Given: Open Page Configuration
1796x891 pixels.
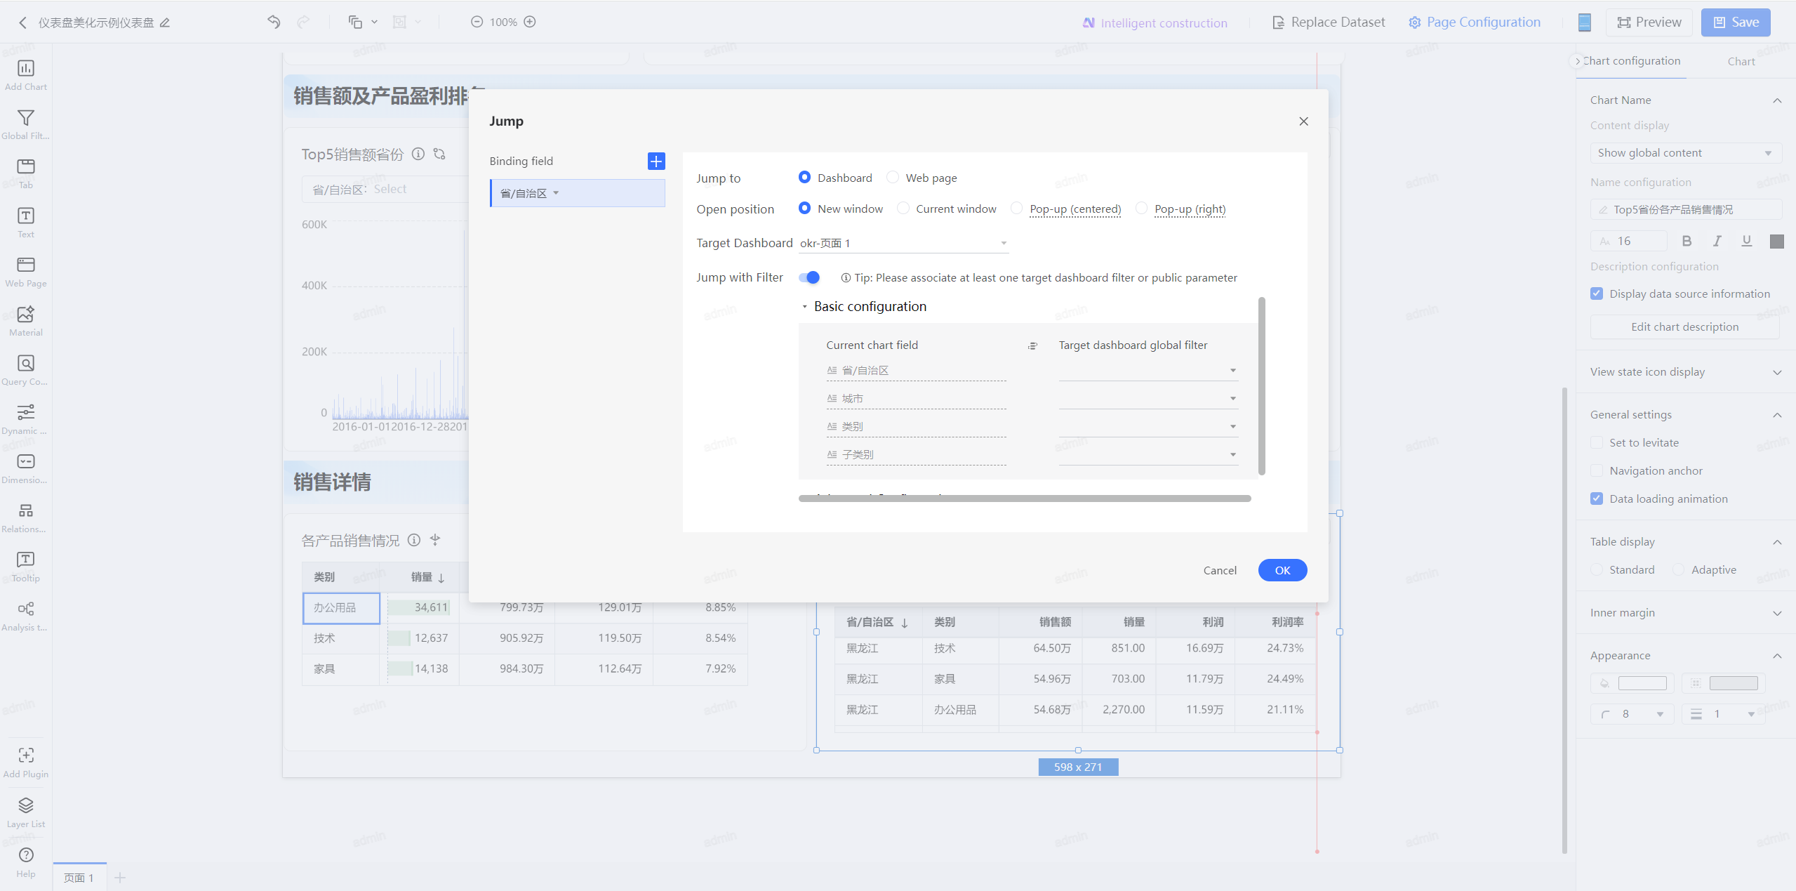Looking at the screenshot, I should (x=1475, y=22).
